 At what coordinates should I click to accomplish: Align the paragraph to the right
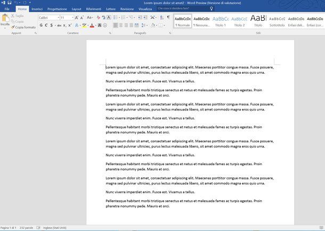[126, 25]
